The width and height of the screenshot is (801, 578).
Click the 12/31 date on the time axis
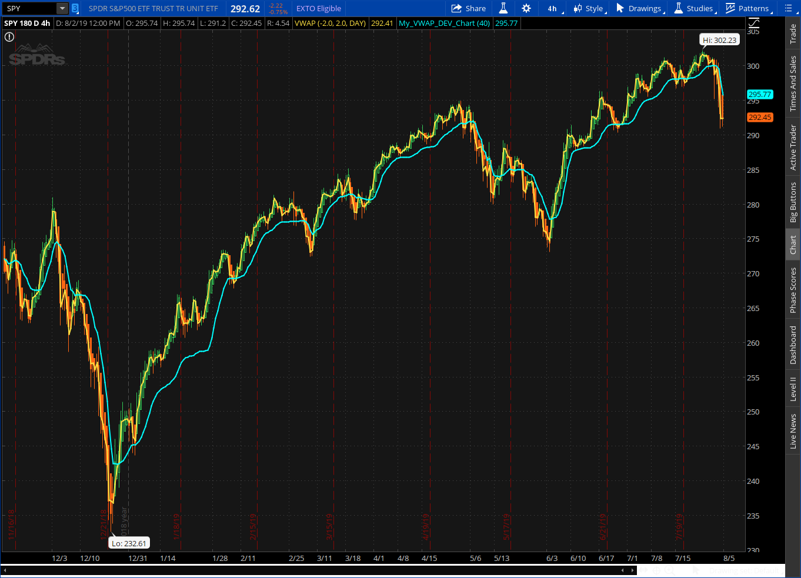138,558
